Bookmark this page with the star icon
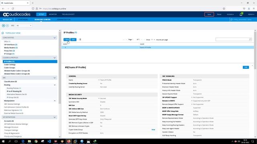 (224, 9)
